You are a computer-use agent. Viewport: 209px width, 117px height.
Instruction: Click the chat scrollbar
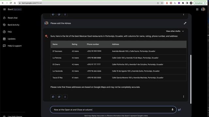coord(191,79)
